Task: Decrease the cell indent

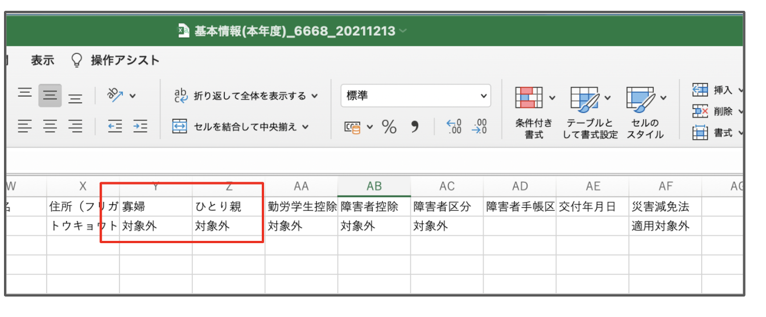Action: pyautogui.click(x=116, y=126)
